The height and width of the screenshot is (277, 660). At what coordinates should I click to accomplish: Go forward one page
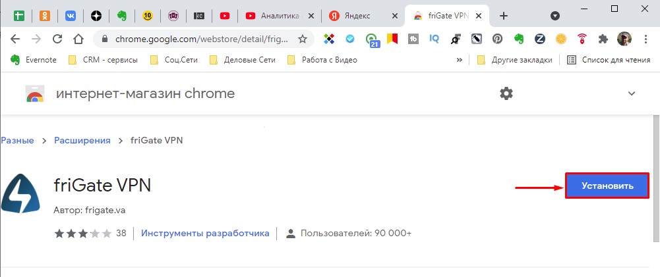37,39
